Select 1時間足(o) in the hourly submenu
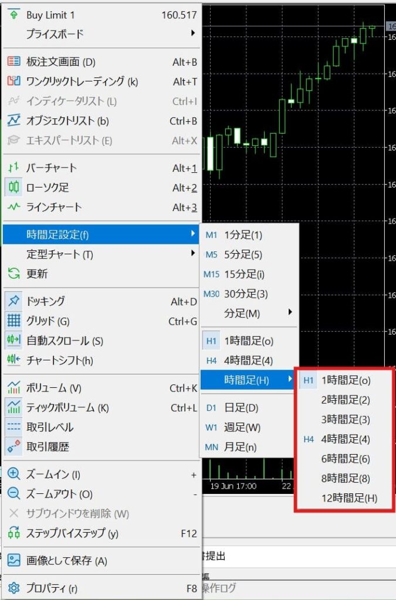Viewport: 396px width, 600px height. coord(346,380)
